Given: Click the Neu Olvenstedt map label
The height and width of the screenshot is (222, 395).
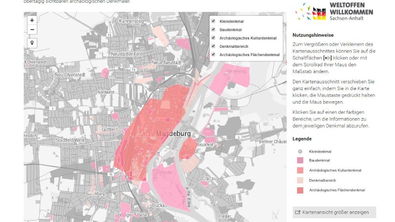Looking at the screenshot, I should pyautogui.click(x=70, y=75).
